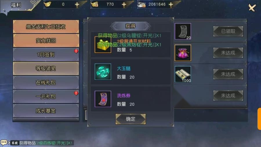Tap the purple pouch reward icon

pyautogui.click(x=183, y=53)
